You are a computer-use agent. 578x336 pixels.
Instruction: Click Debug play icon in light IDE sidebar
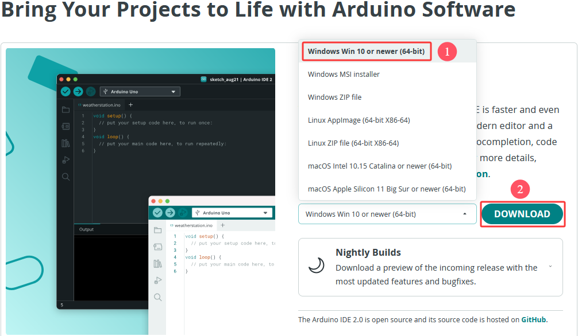(158, 280)
